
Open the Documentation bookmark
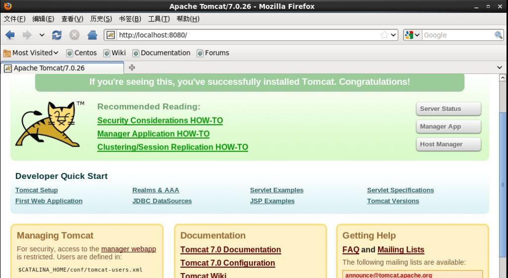point(161,53)
